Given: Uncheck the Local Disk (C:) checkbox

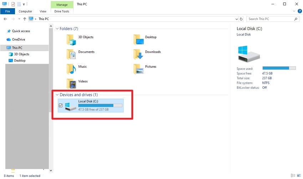Looking at the screenshot, I should click(61, 105).
